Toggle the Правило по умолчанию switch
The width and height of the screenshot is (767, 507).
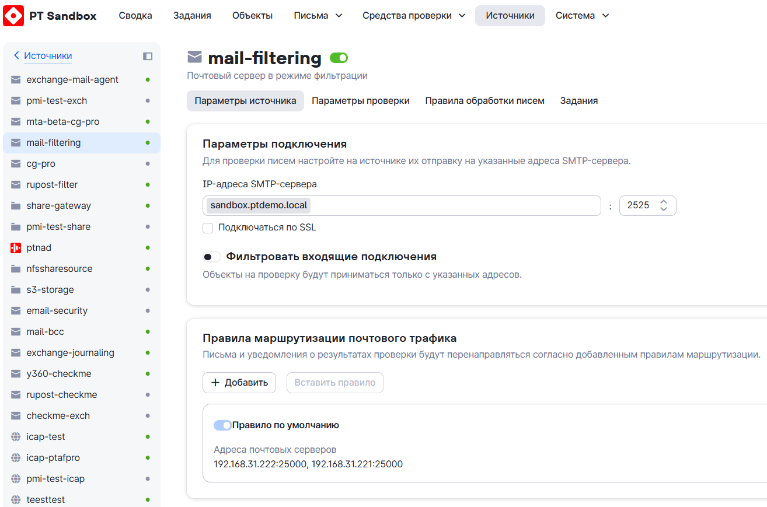[223, 425]
